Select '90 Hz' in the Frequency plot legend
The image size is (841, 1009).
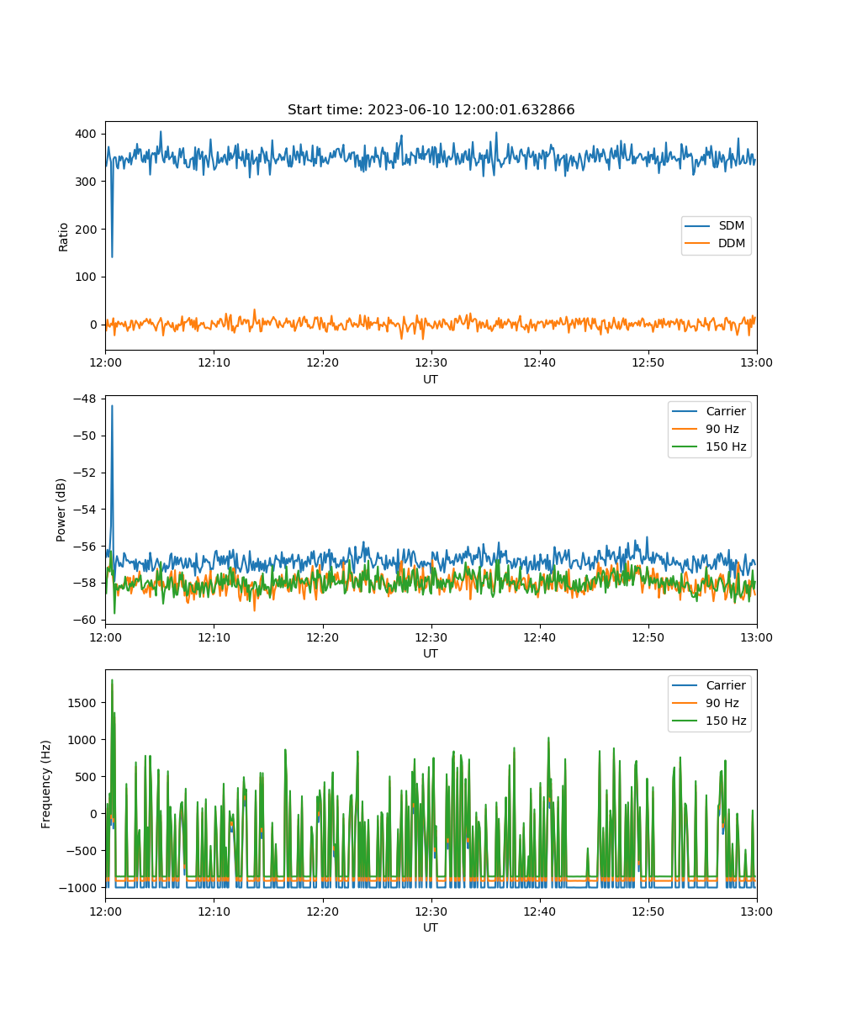pos(722,703)
